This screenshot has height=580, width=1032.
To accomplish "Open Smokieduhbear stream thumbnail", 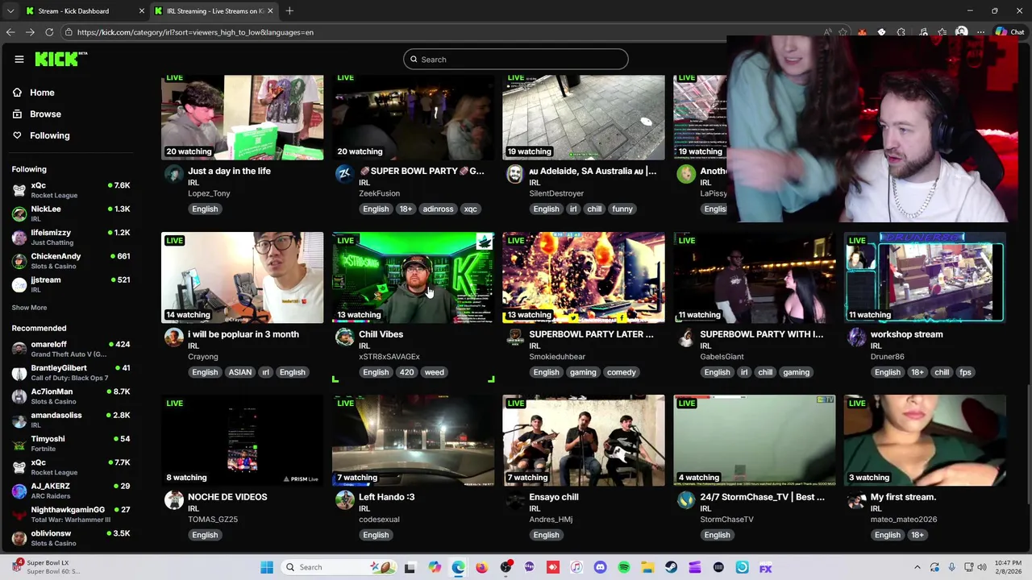I will 584,277.
